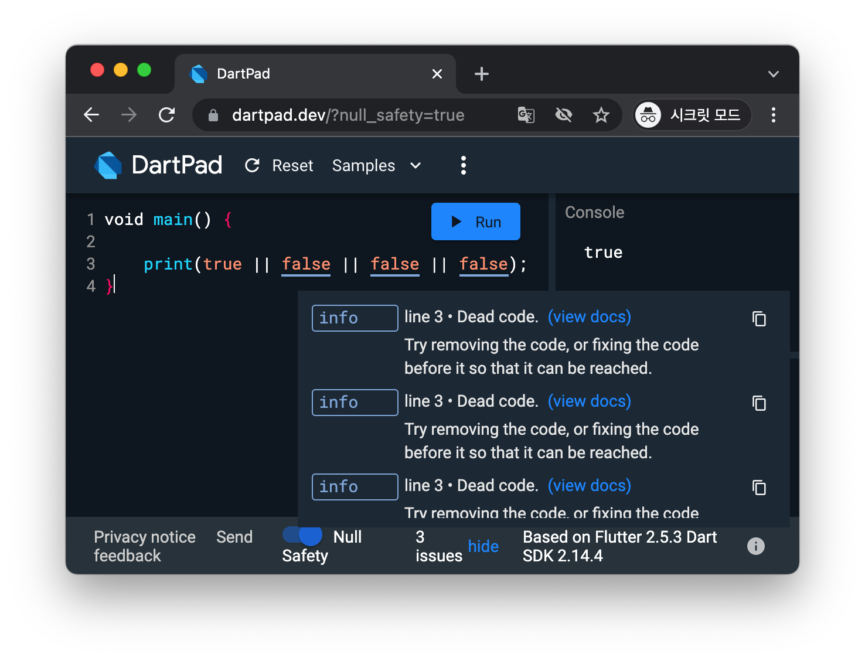
Task: Run the Dart code
Action: (x=476, y=222)
